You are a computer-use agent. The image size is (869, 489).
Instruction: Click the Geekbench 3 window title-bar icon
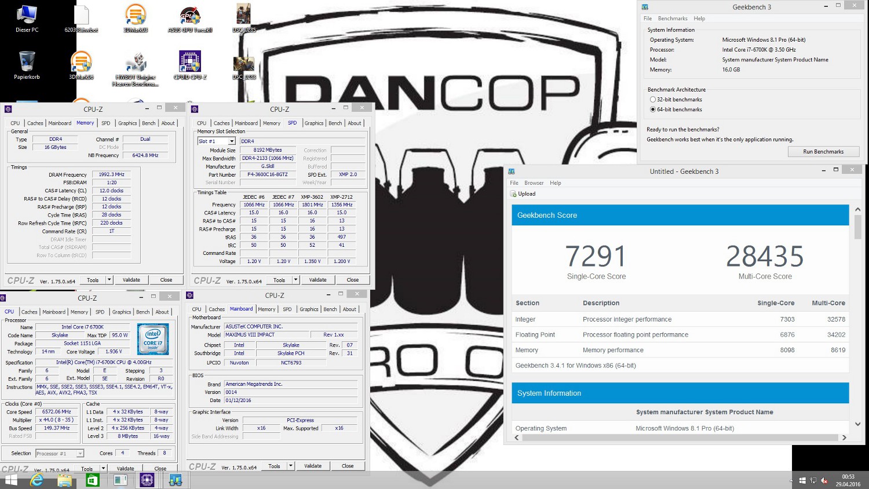tap(645, 7)
